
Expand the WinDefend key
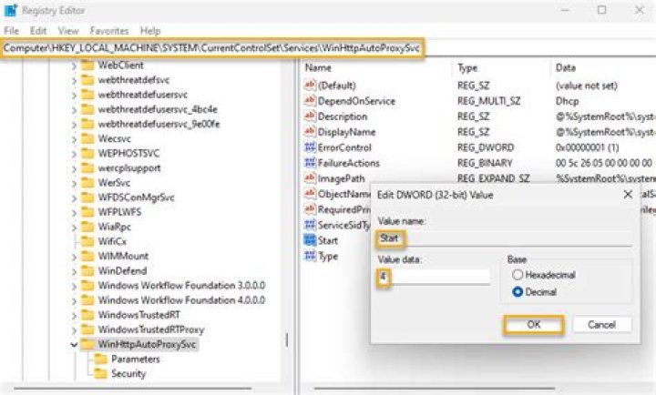[x=74, y=271]
